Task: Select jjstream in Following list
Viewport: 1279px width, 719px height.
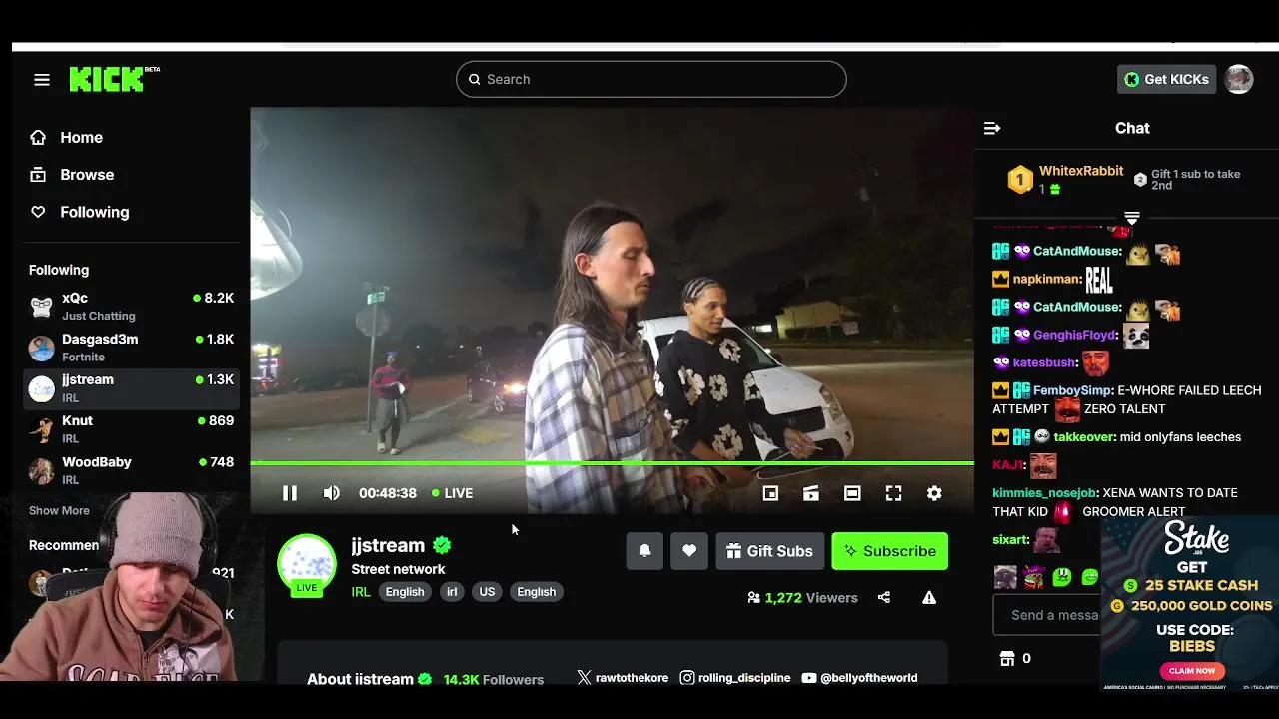Action: pos(131,387)
